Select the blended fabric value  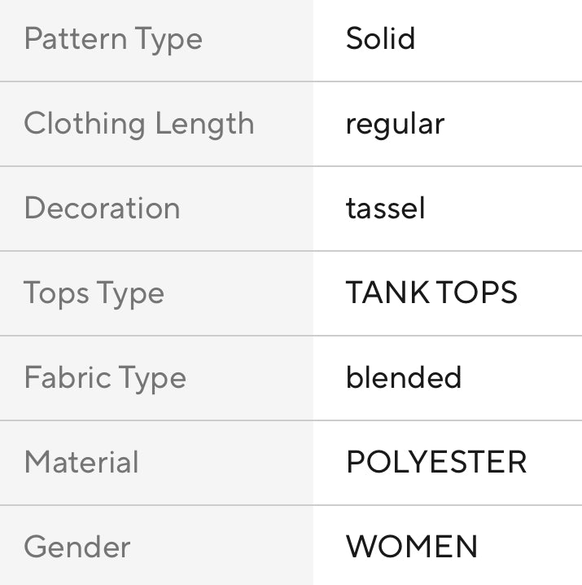pos(404,378)
